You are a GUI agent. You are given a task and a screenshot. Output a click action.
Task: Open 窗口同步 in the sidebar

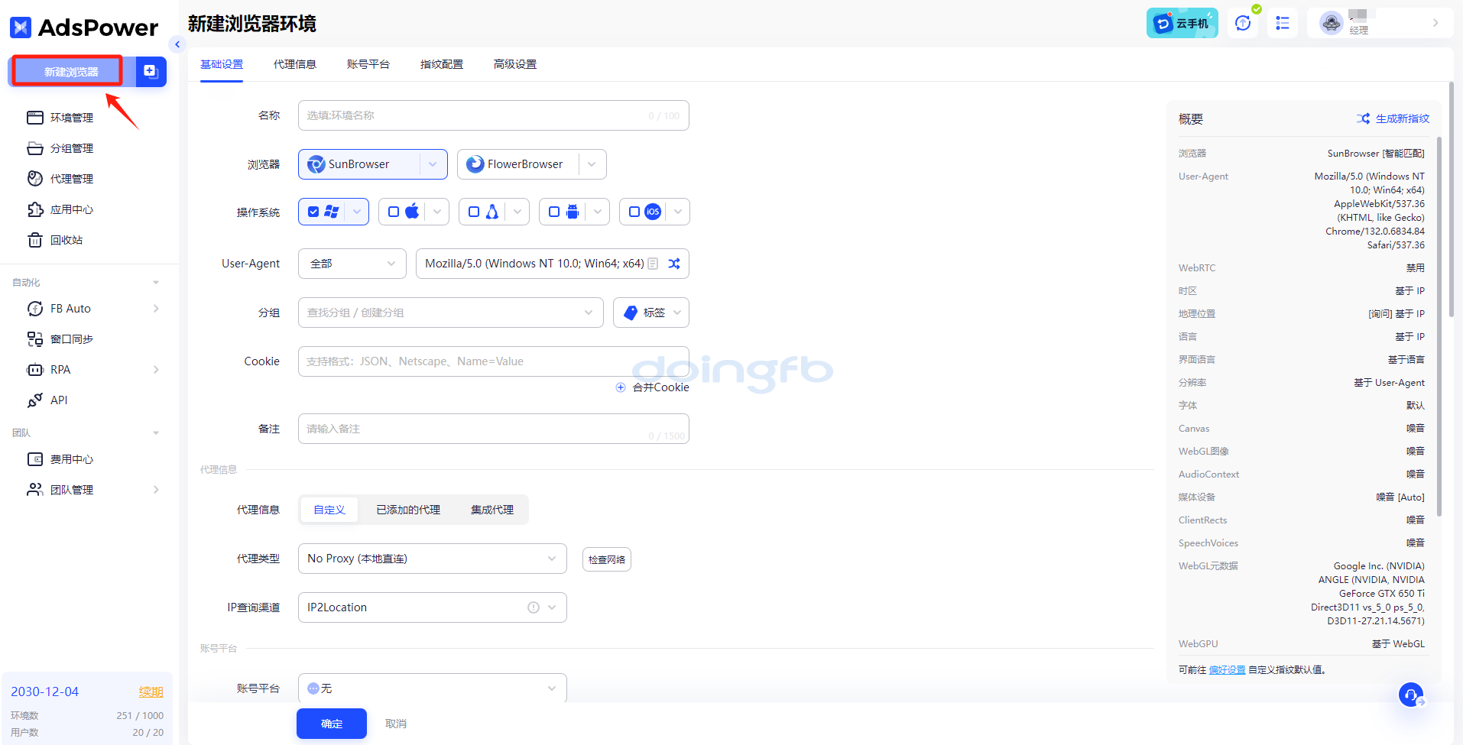point(71,339)
